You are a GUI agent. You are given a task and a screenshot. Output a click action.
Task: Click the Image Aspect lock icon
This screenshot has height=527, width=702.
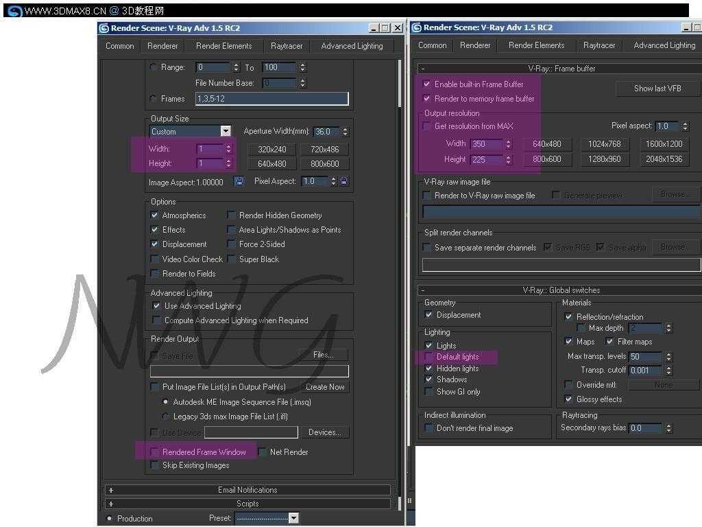click(239, 181)
